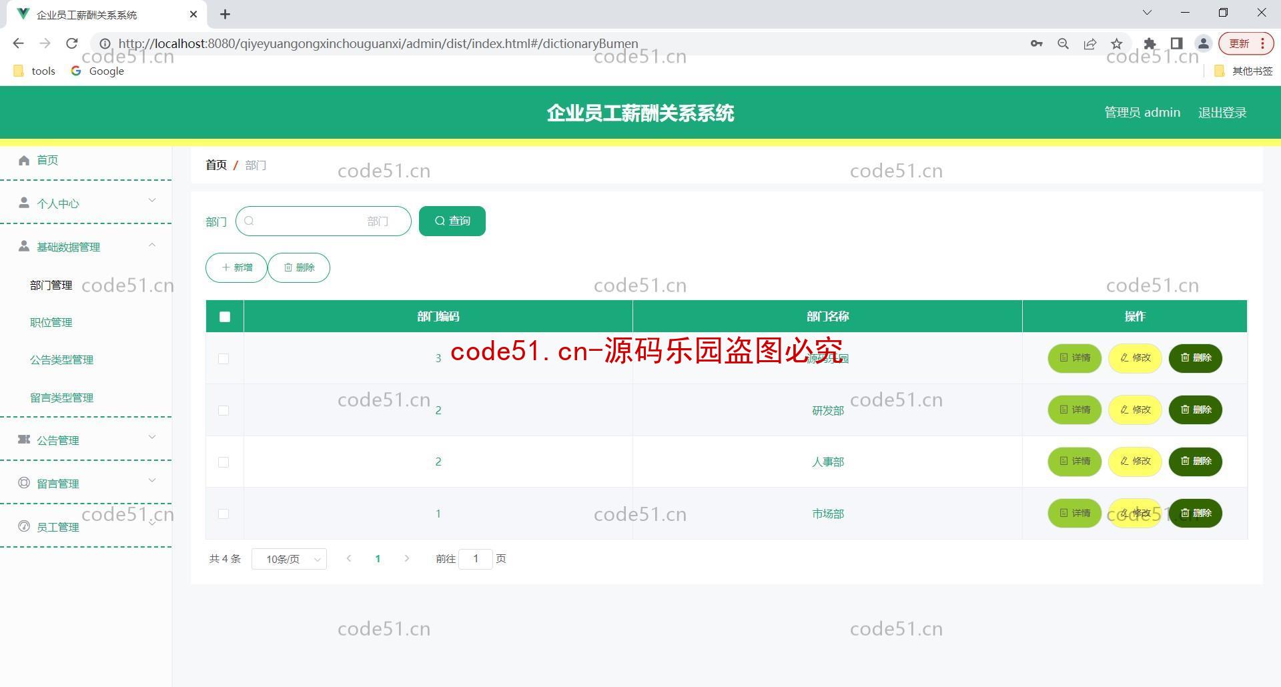Open the password key icon in the address bar
The image size is (1281, 687).
point(1036,44)
